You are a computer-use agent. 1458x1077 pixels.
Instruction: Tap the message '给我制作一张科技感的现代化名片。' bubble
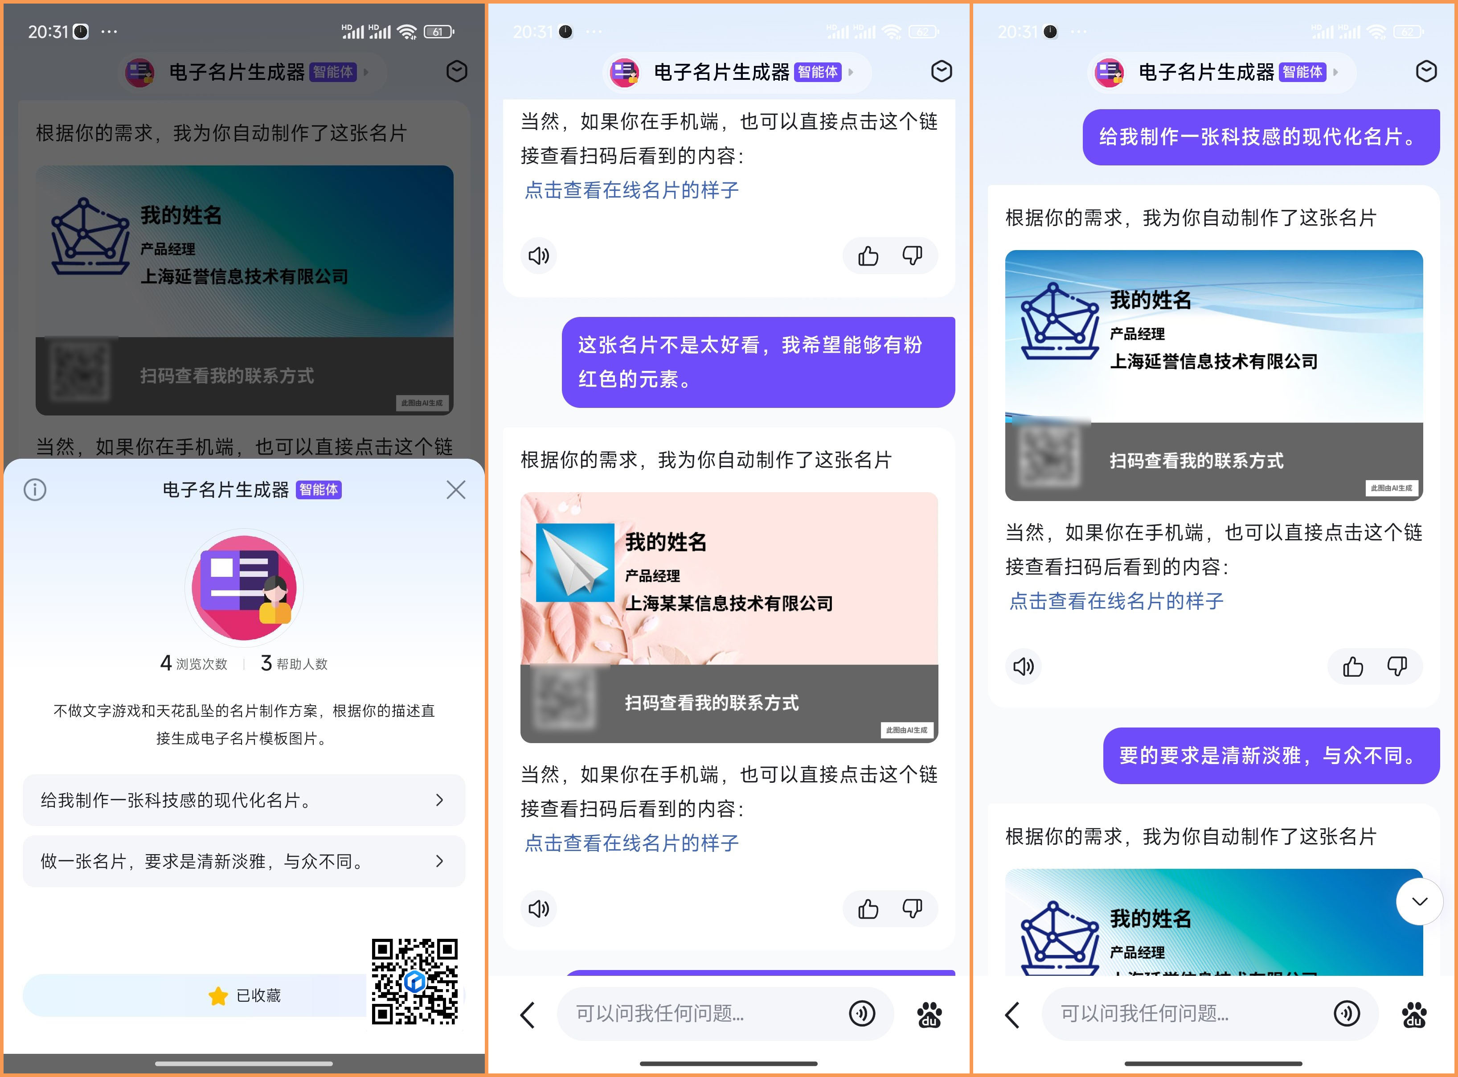(1261, 137)
